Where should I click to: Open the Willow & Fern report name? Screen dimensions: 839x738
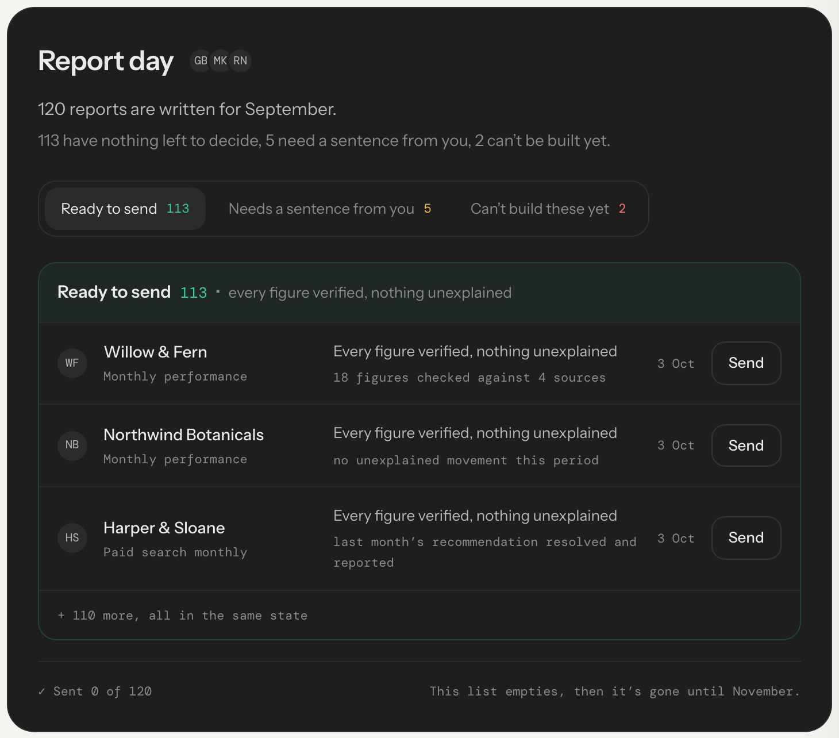(x=155, y=352)
